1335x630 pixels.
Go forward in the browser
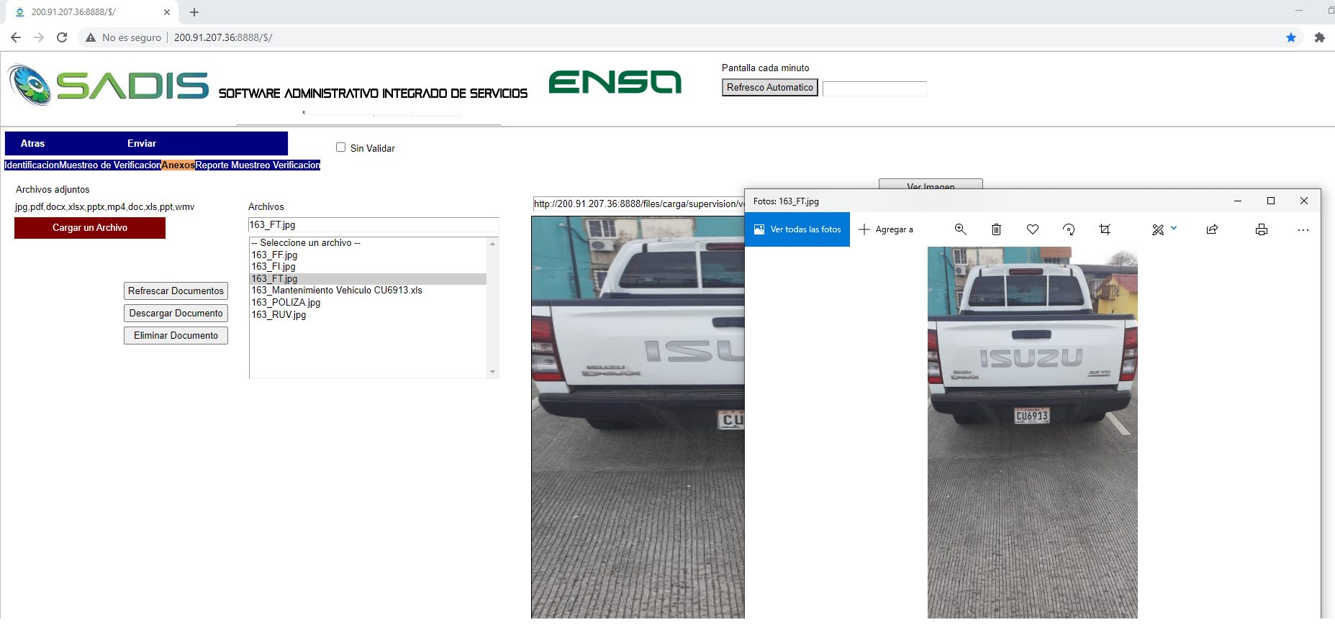(x=39, y=37)
